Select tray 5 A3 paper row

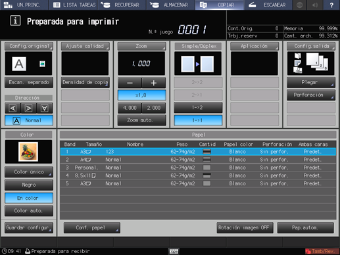tap(198, 183)
